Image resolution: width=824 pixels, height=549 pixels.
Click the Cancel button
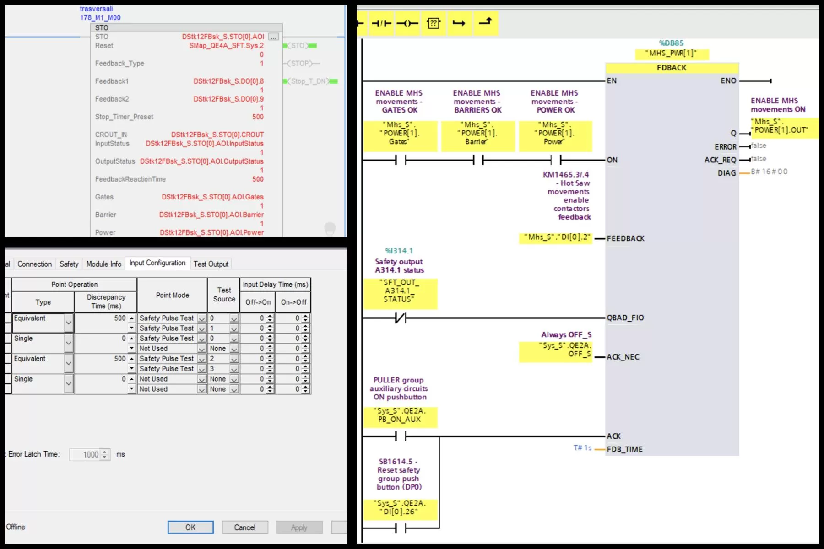[x=244, y=527]
